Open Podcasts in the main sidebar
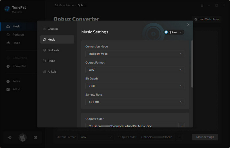This screenshot has width=230, height=148. click(x=18, y=35)
